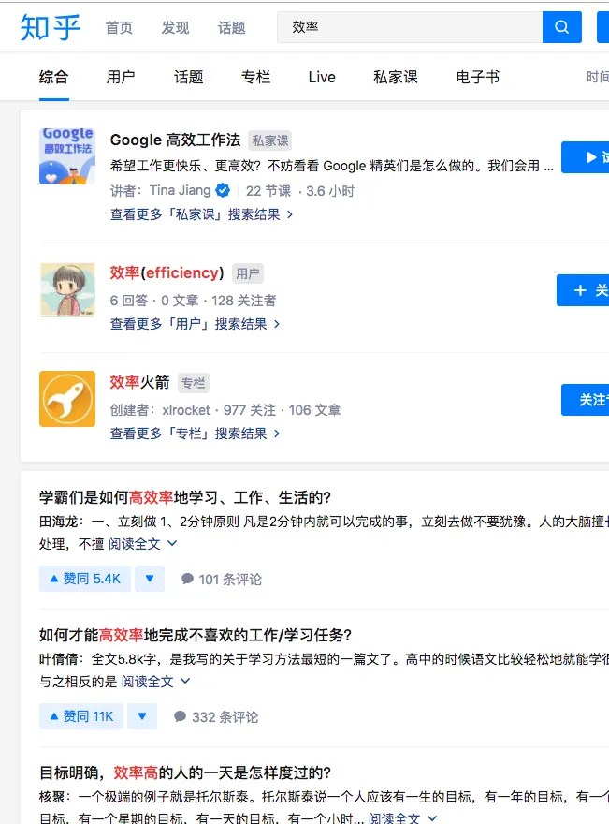The image size is (609, 824).
Task: Expand 阅读全文 for 田海龙's answer
Action: (143, 544)
